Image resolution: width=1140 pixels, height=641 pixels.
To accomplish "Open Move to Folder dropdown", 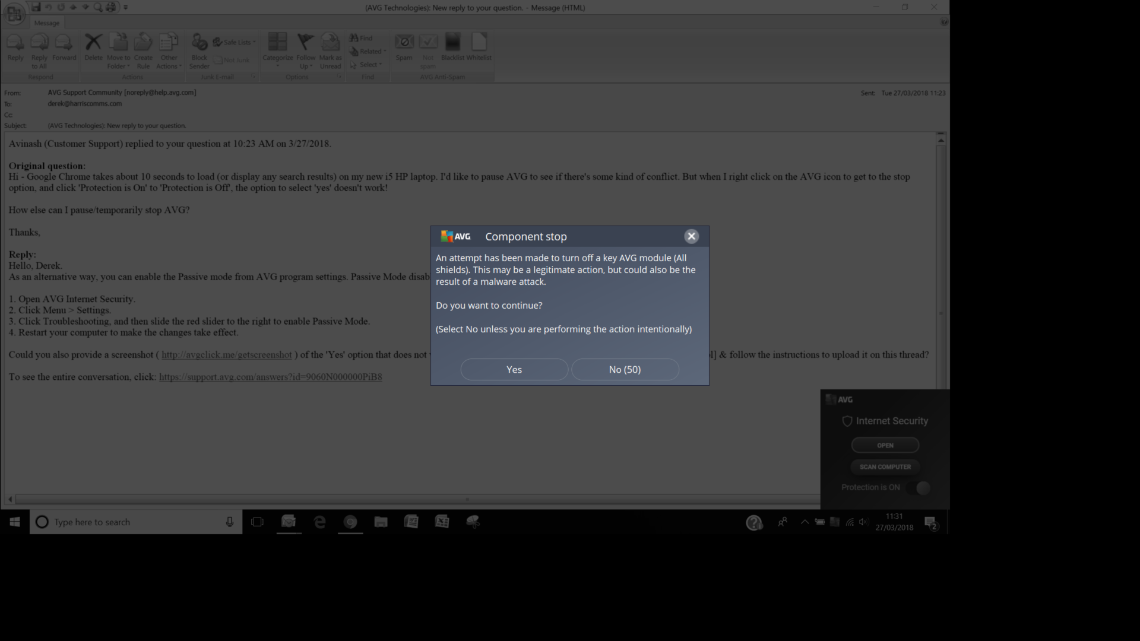I will click(118, 51).
